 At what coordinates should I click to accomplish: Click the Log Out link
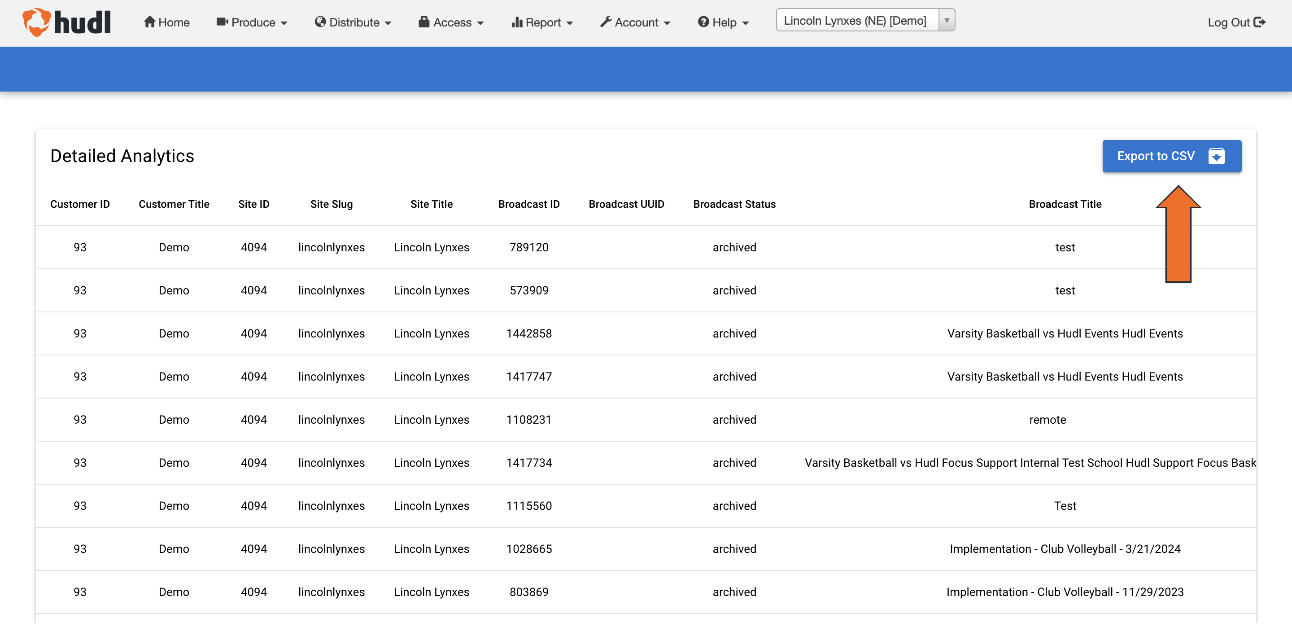[x=1228, y=22]
